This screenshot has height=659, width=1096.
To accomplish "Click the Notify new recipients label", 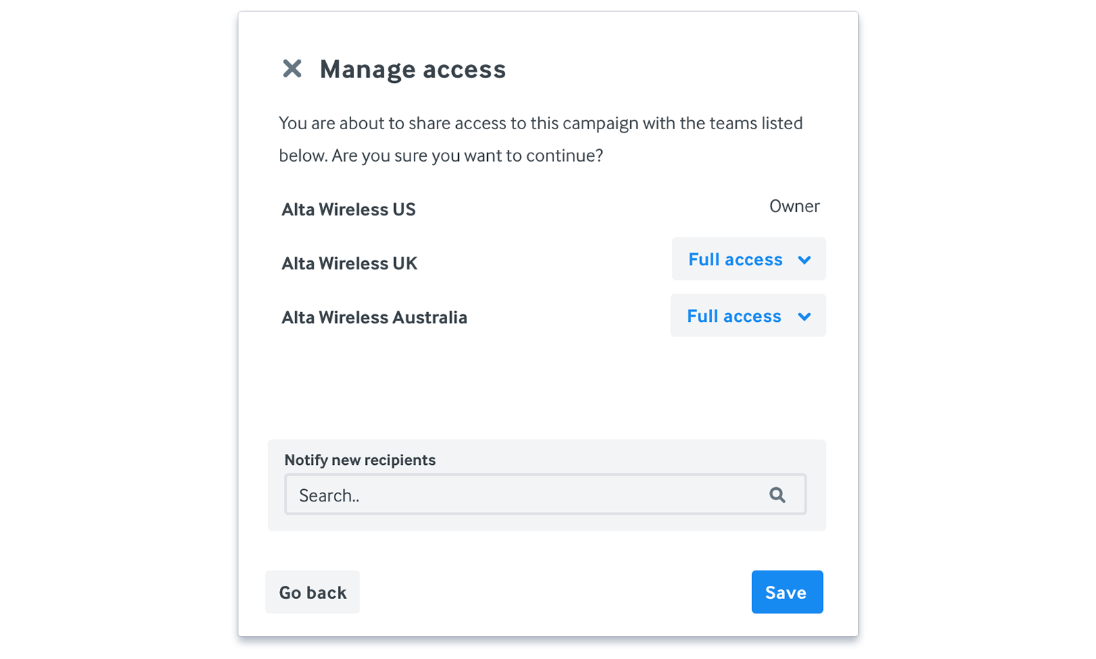I will pos(360,460).
